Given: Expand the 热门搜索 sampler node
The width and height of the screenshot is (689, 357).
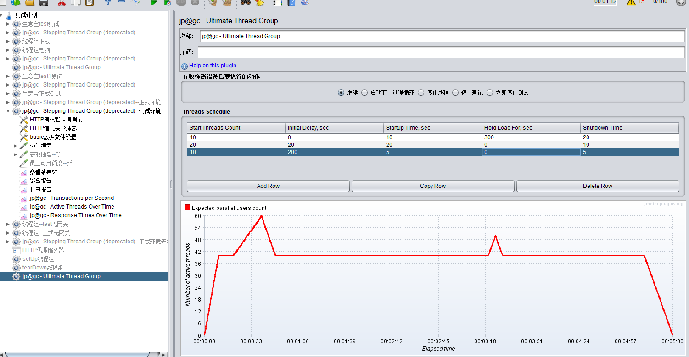Looking at the screenshot, I should coord(15,146).
